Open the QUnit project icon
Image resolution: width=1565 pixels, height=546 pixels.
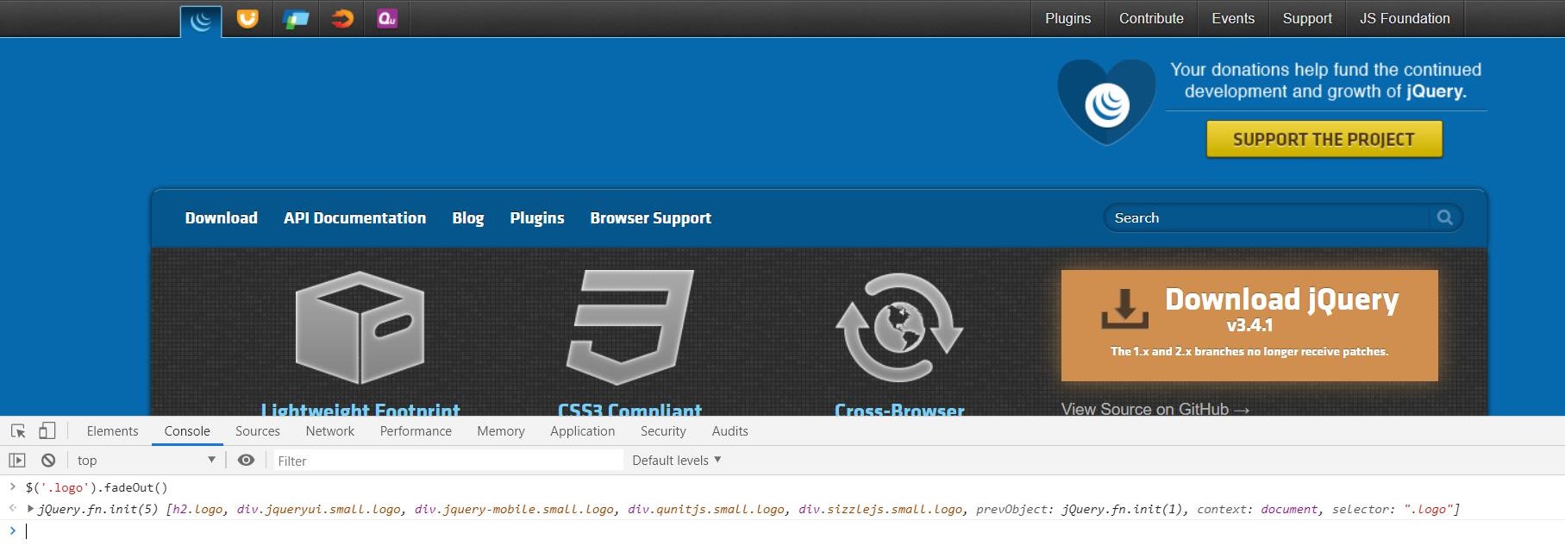387,18
